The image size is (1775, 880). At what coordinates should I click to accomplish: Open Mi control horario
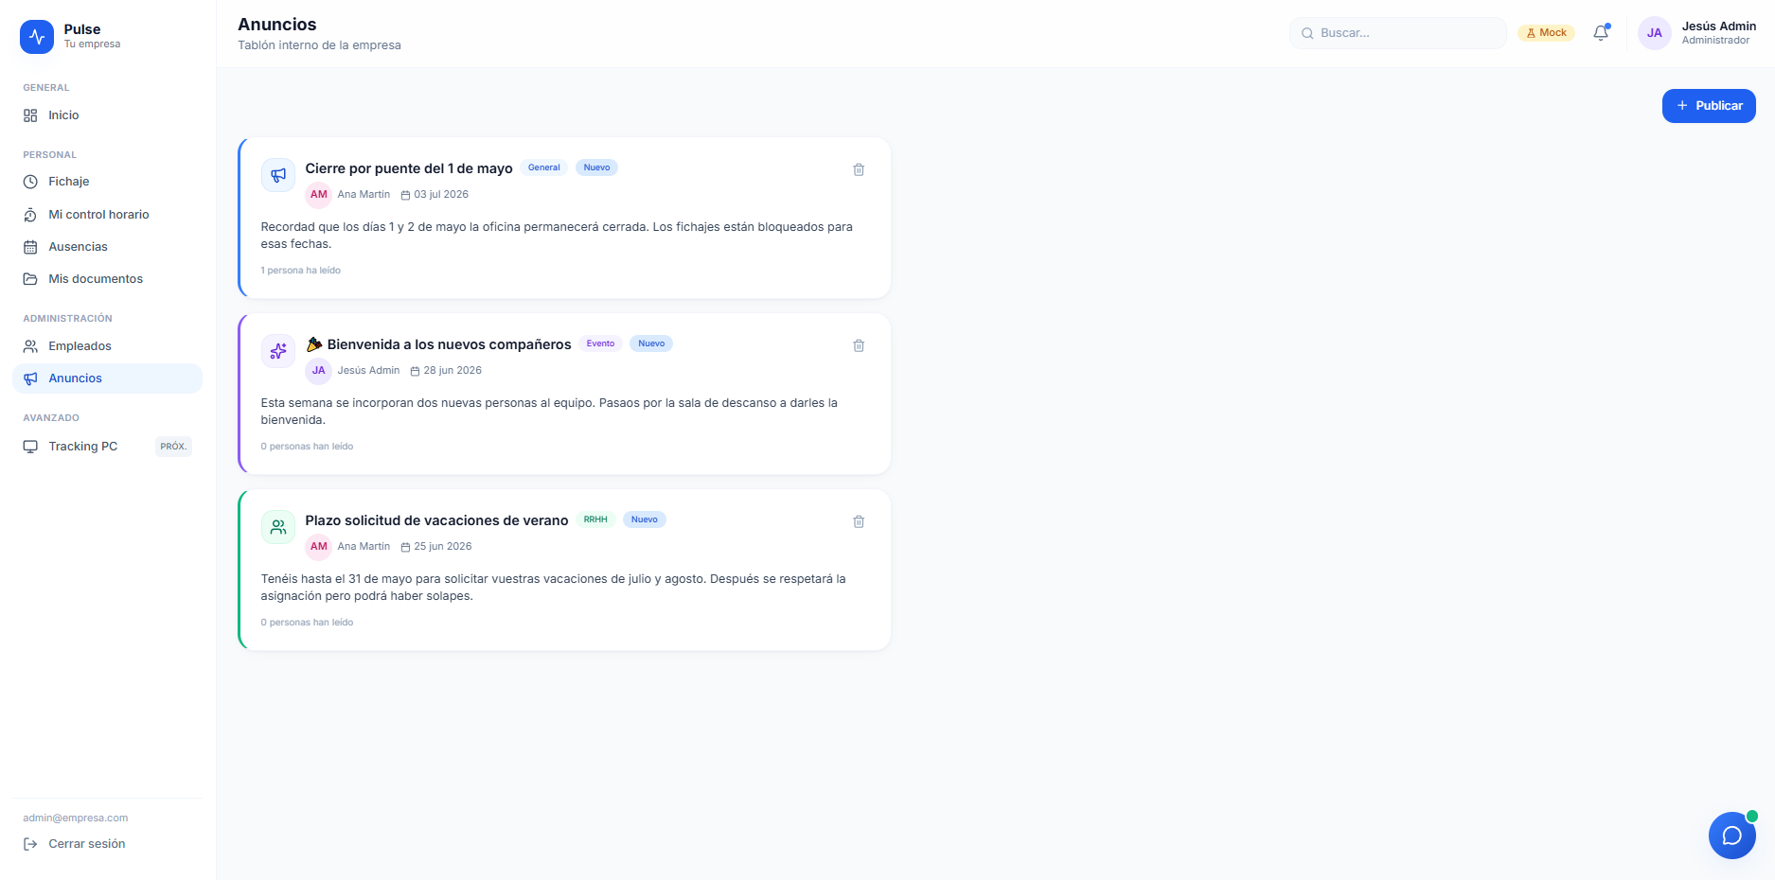coord(107,215)
